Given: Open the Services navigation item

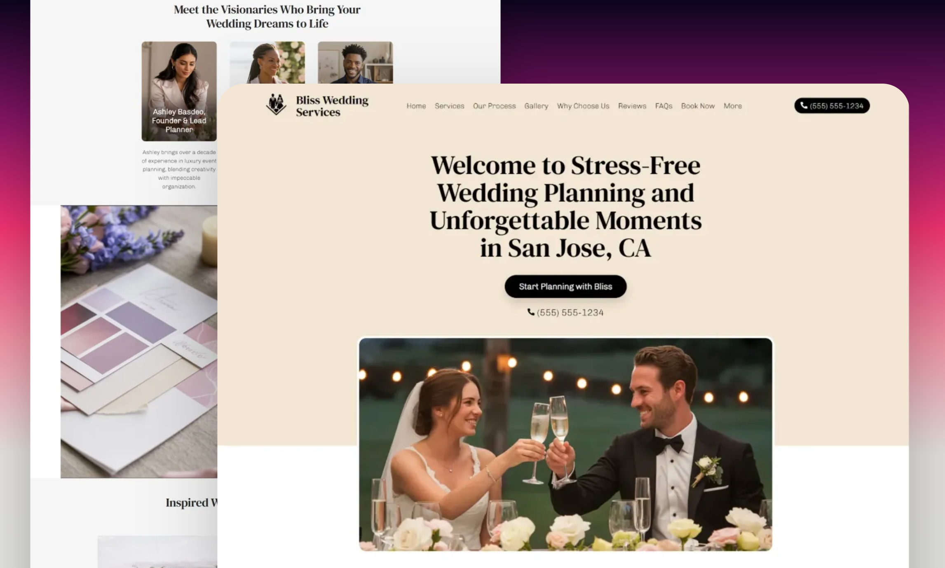Looking at the screenshot, I should [450, 106].
